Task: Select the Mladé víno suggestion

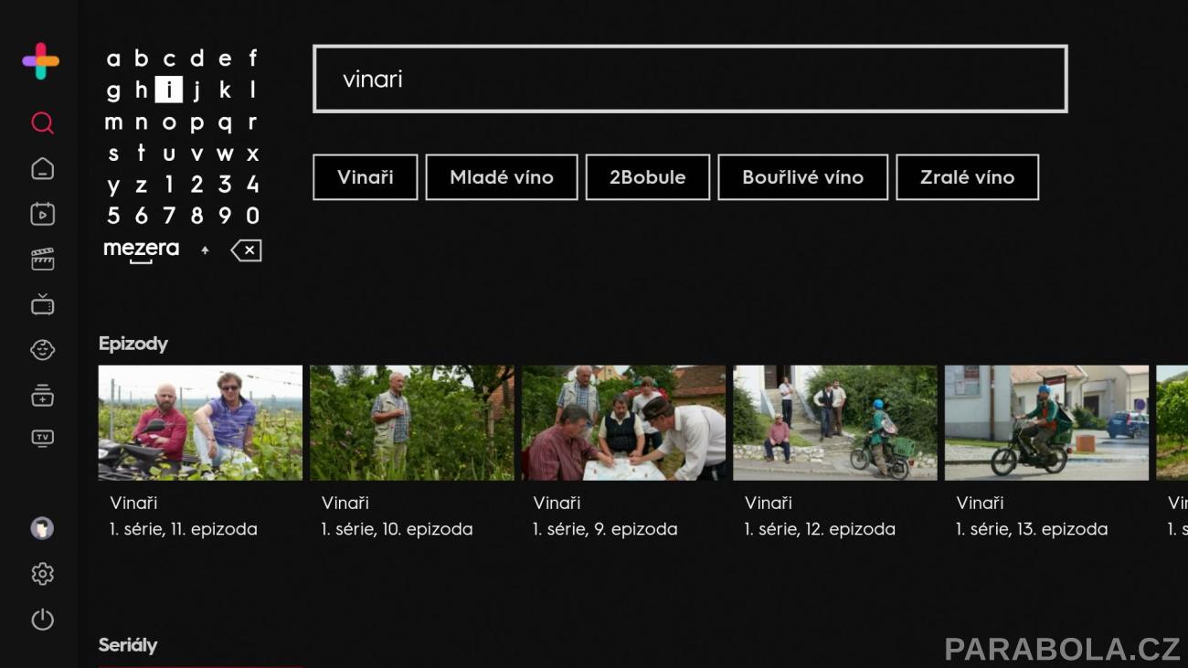Action: [502, 177]
